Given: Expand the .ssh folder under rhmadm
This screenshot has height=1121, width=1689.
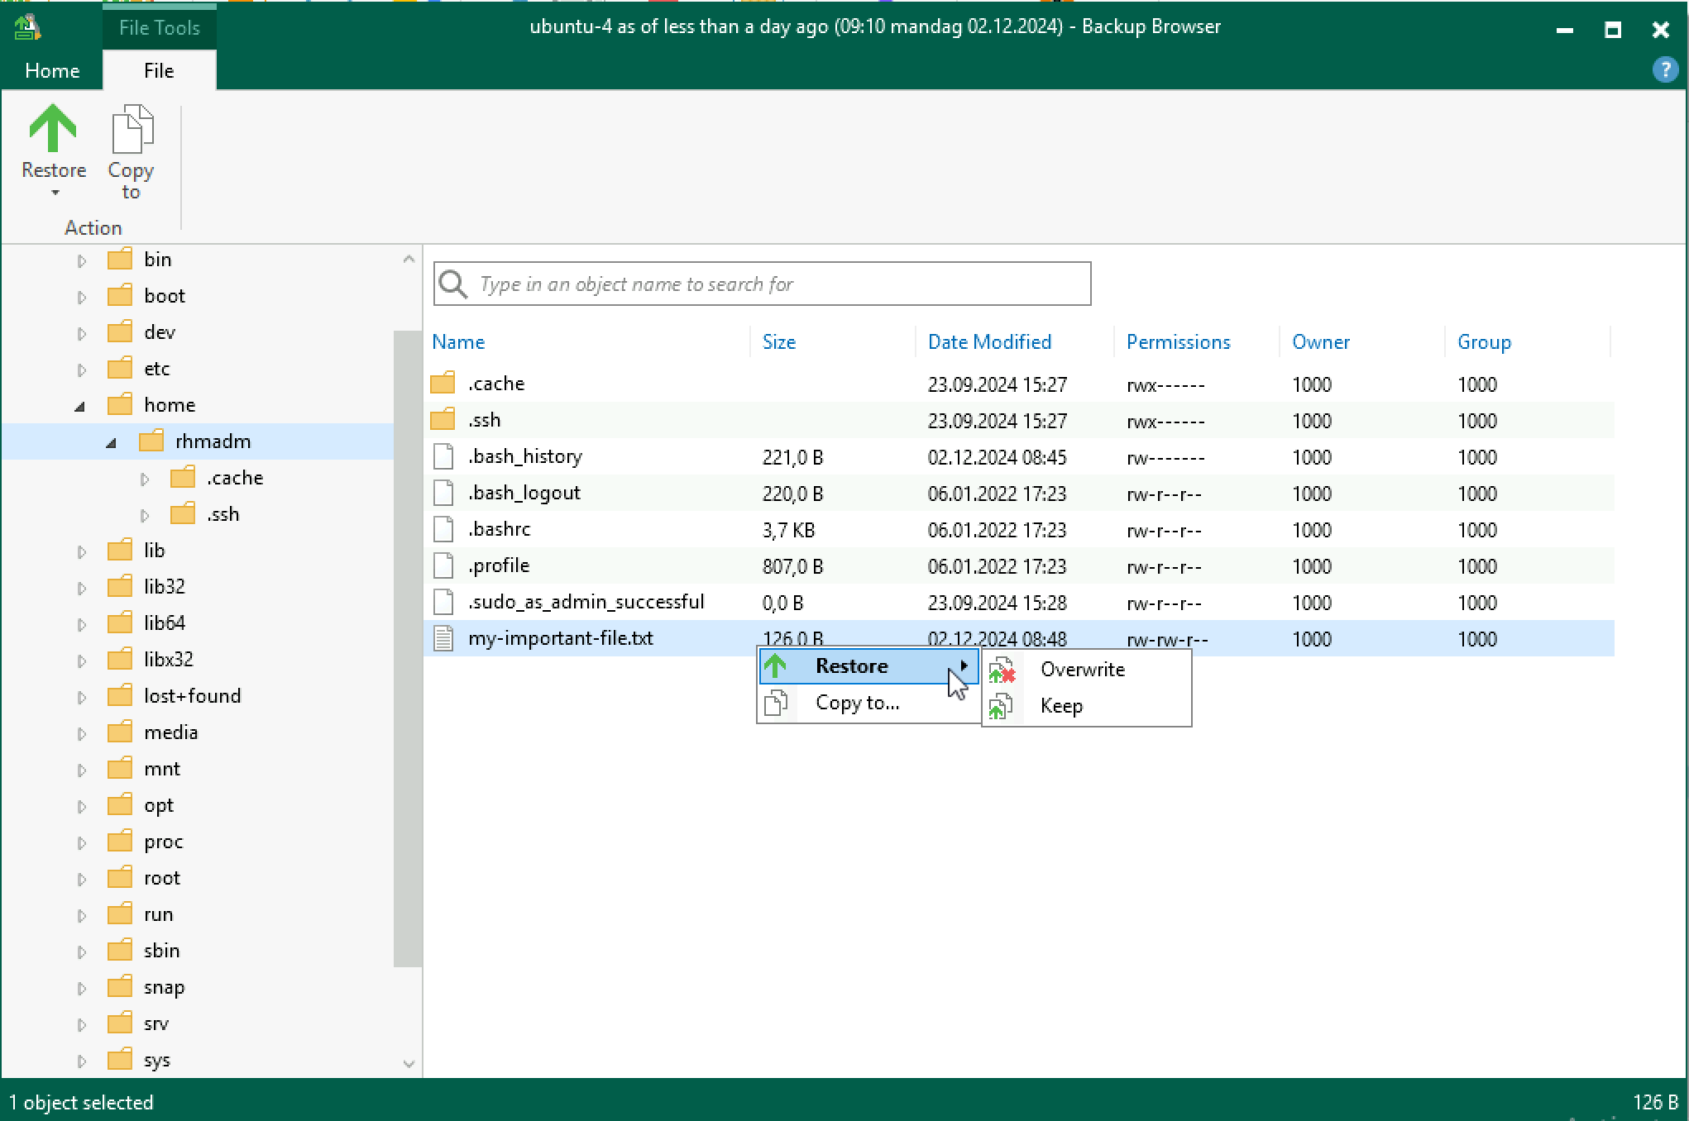Looking at the screenshot, I should click(142, 513).
